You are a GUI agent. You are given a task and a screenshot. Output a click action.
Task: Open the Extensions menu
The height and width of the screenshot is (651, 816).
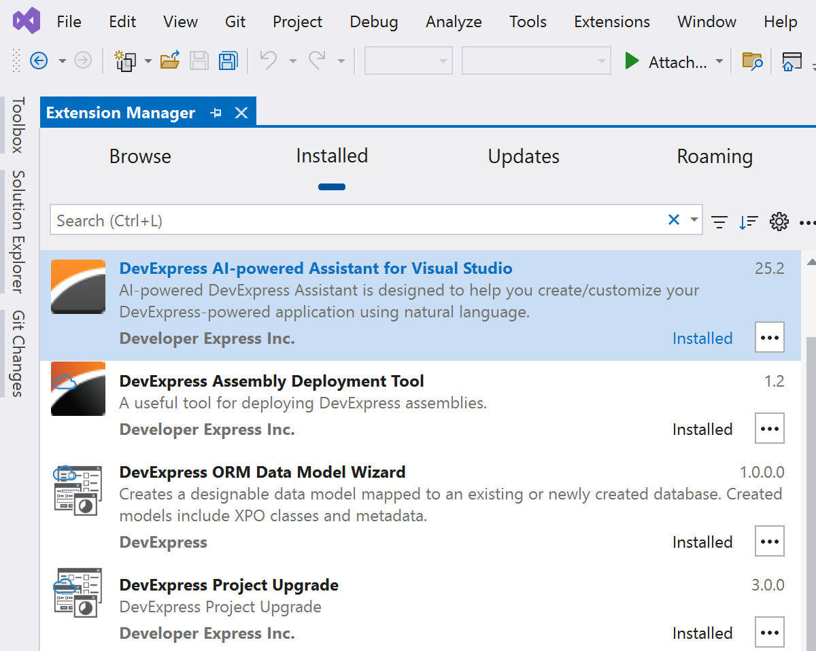click(611, 21)
